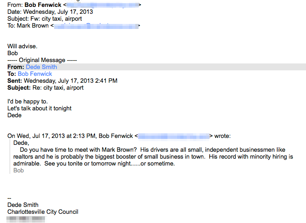Click 'Charlottesville City Council' signature line
Viewport: 306px width, 223px height.
coord(43,212)
